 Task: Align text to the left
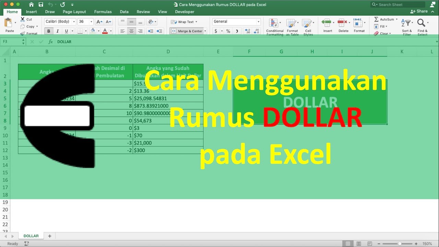(x=122, y=31)
